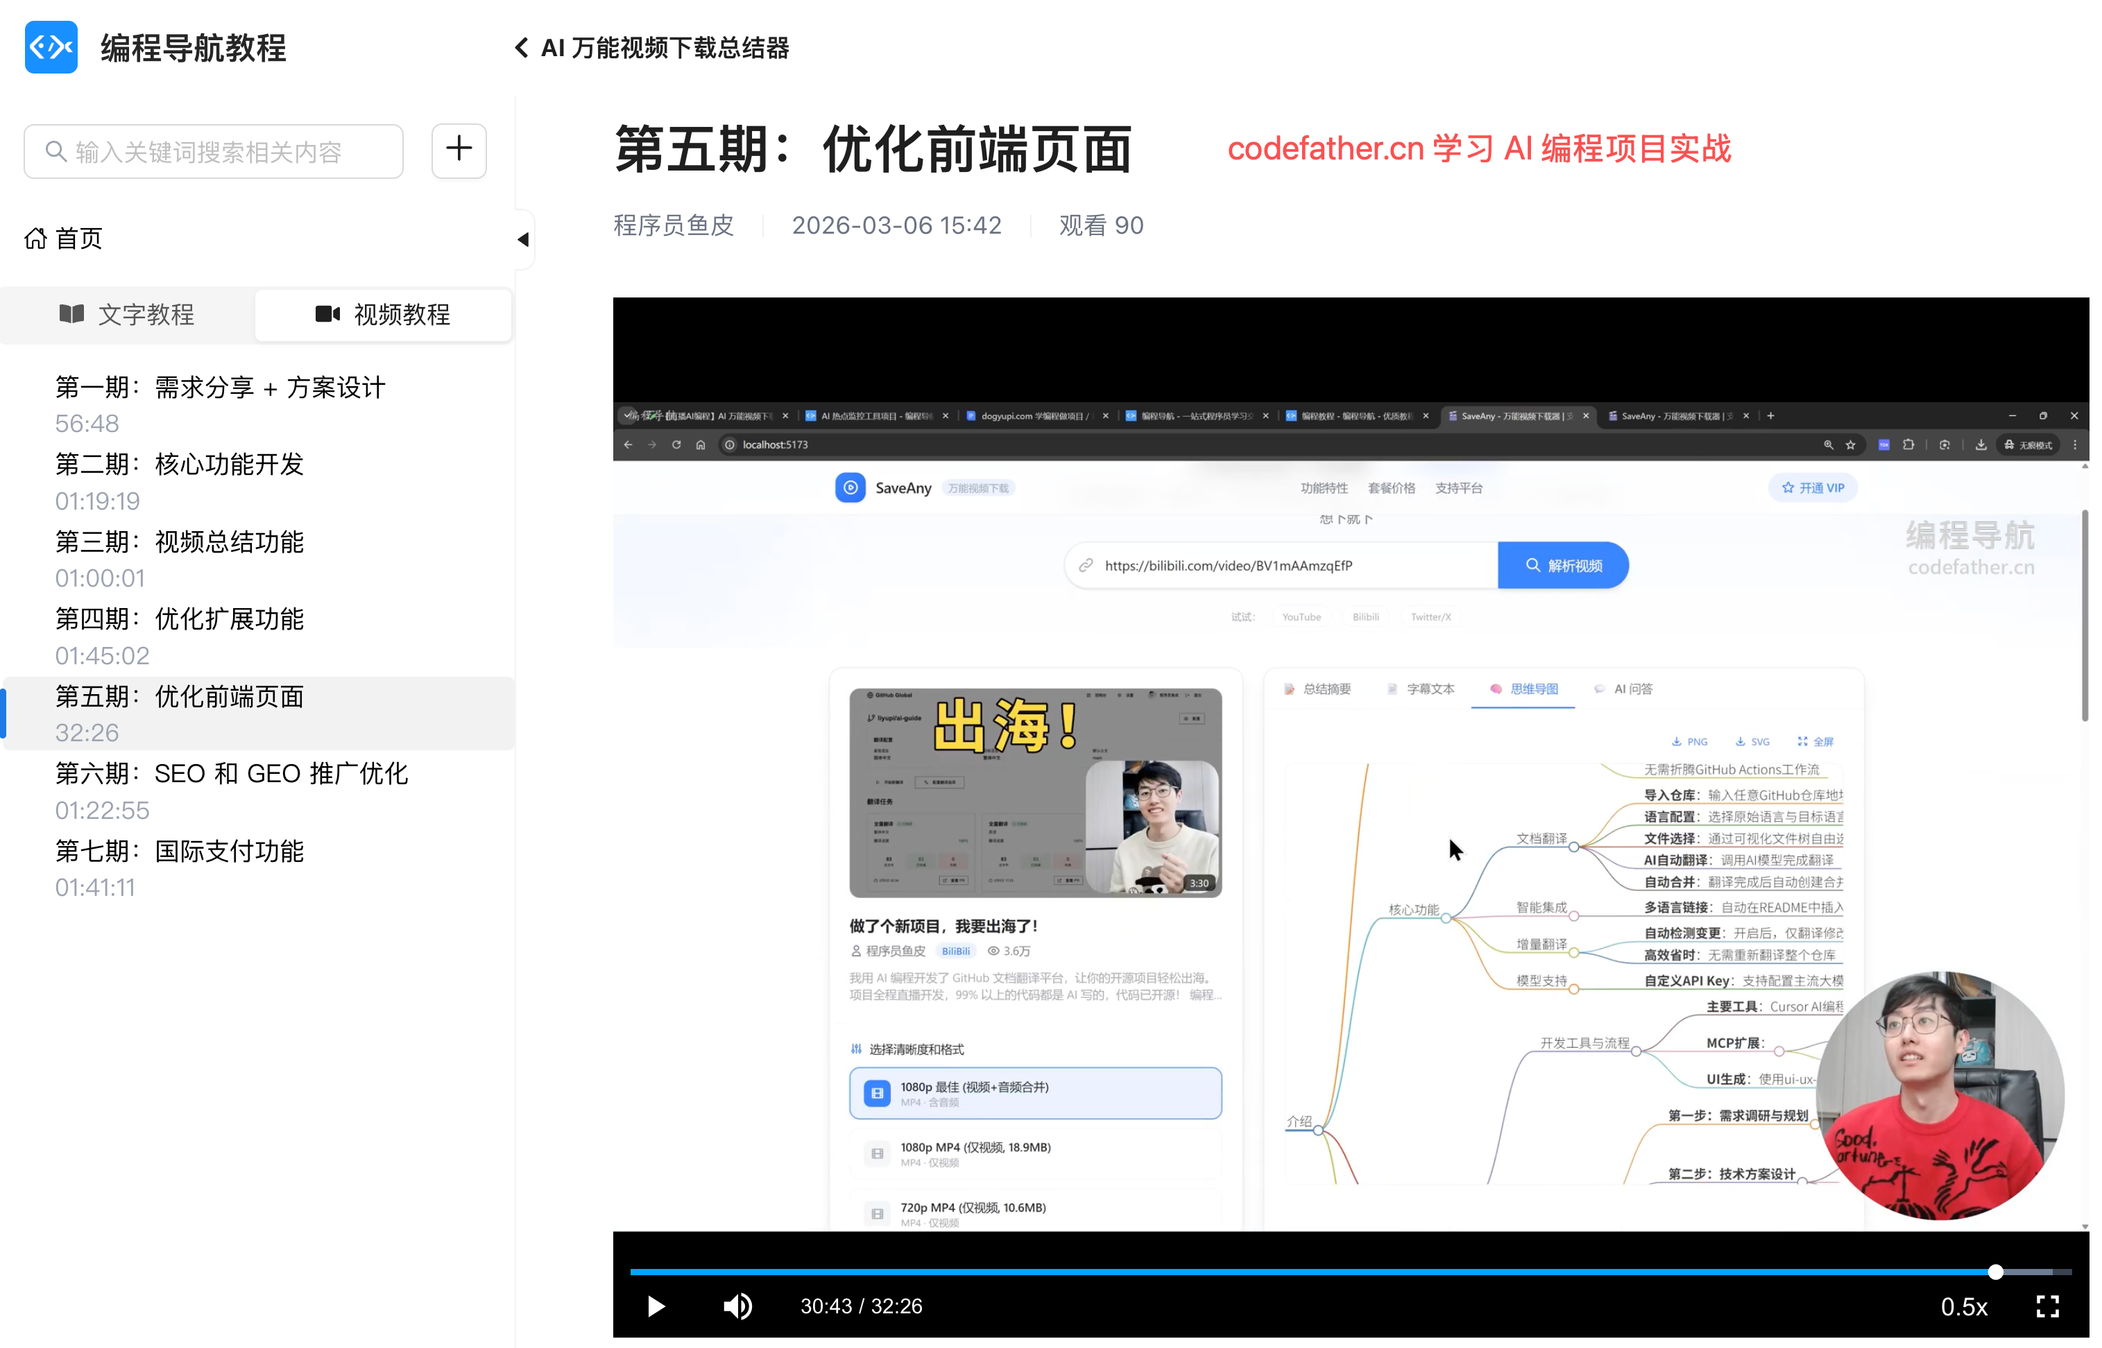The width and height of the screenshot is (2102, 1348).
Task: Open lesson 第二期：核心功能开发
Action: [180, 465]
